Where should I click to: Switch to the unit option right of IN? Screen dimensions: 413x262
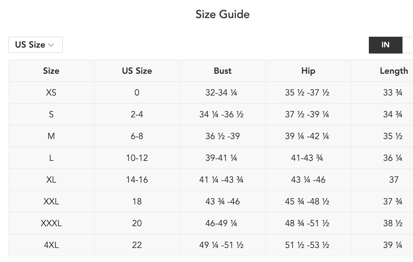408,45
